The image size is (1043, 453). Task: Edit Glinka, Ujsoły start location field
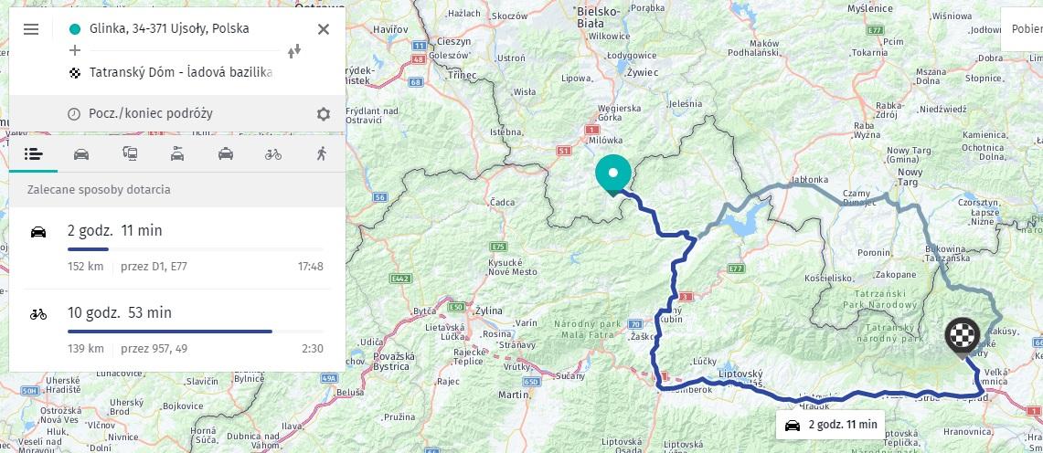(x=169, y=29)
